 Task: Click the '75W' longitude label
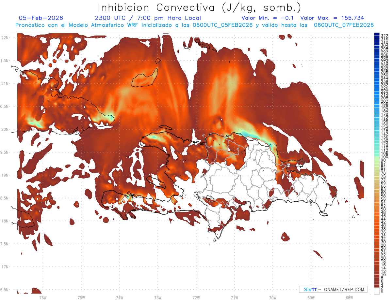tap(81, 297)
